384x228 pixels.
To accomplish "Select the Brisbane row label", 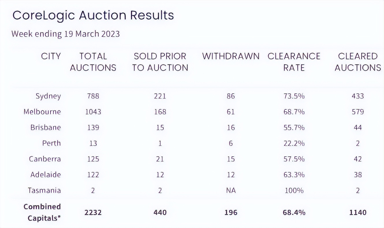I will [46, 127].
